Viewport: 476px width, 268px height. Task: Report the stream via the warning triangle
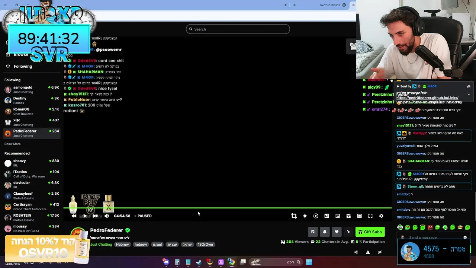tap(368, 252)
